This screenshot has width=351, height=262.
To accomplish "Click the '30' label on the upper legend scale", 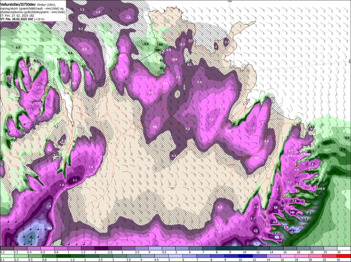I will pos(339,252).
